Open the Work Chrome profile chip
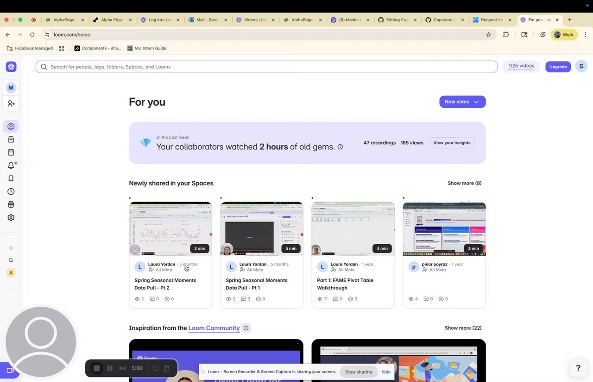Screen dimensions: 593x382 pos(564,35)
